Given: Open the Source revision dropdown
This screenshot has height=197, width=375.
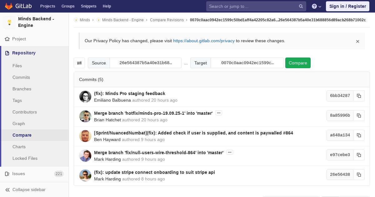Looking at the screenshot, I should 146,63.
